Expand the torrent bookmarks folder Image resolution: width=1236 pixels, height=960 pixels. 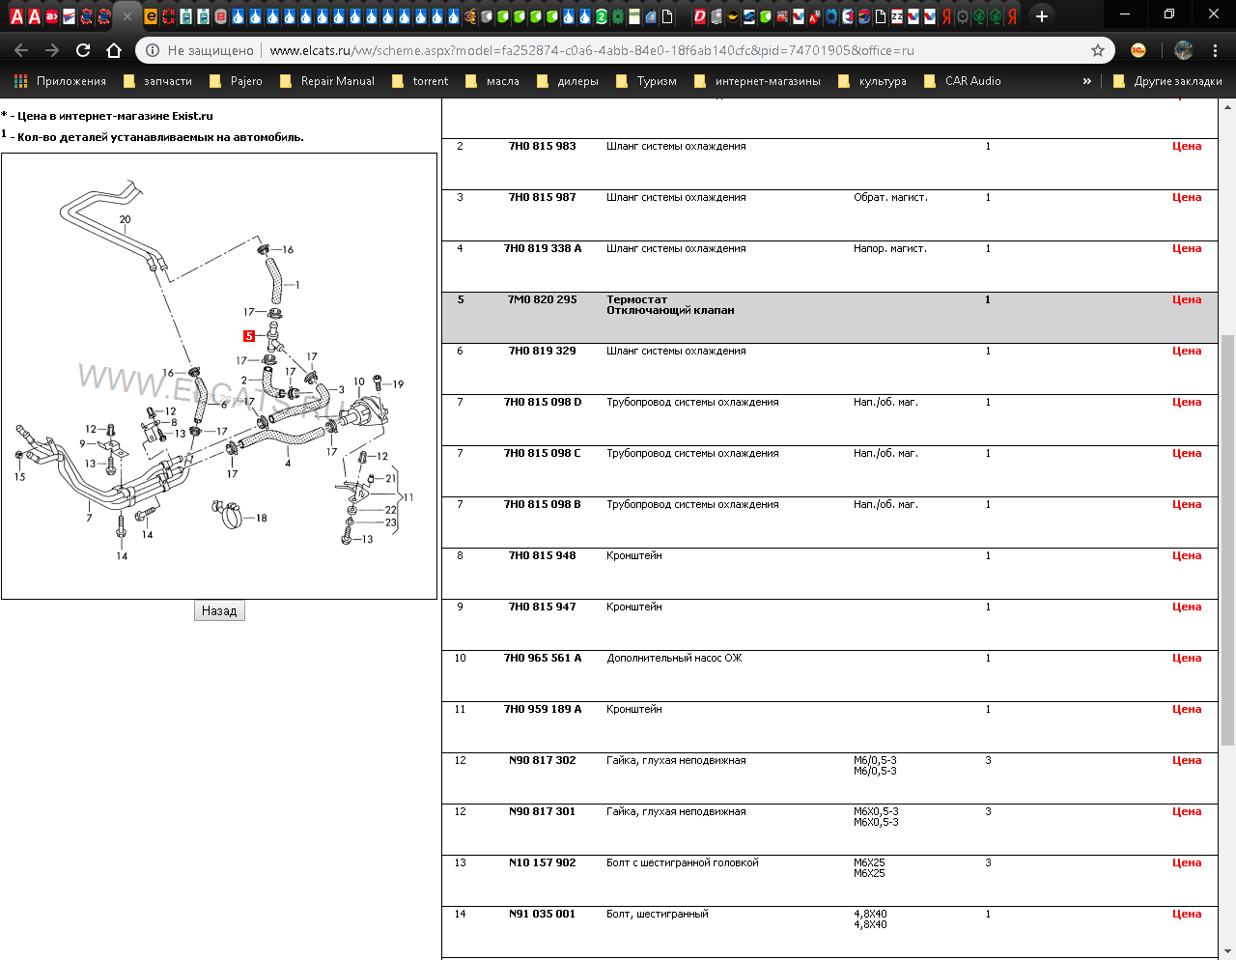(420, 81)
